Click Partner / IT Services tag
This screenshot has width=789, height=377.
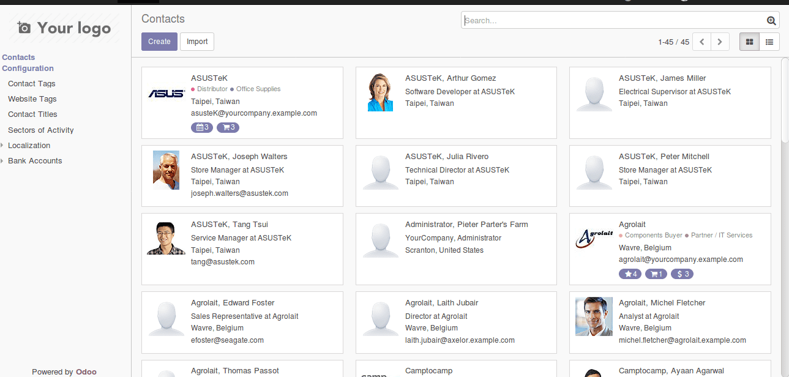(x=722, y=236)
